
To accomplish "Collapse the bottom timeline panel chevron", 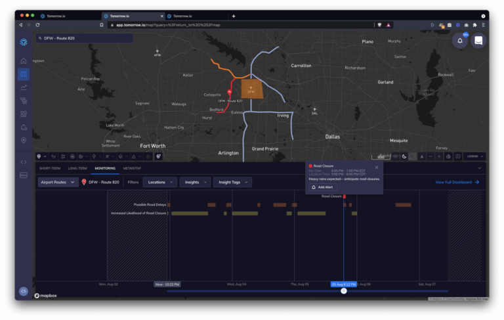I will 480,168.
